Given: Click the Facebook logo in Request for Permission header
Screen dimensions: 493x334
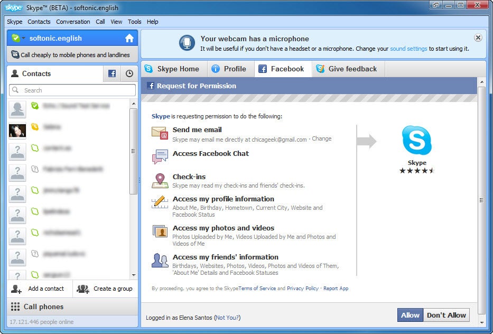Looking at the screenshot, I should point(151,86).
